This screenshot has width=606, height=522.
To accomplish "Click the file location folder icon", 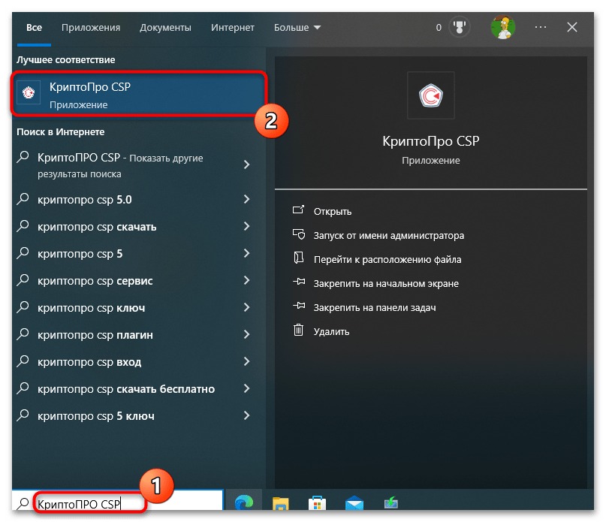I will tap(298, 258).
